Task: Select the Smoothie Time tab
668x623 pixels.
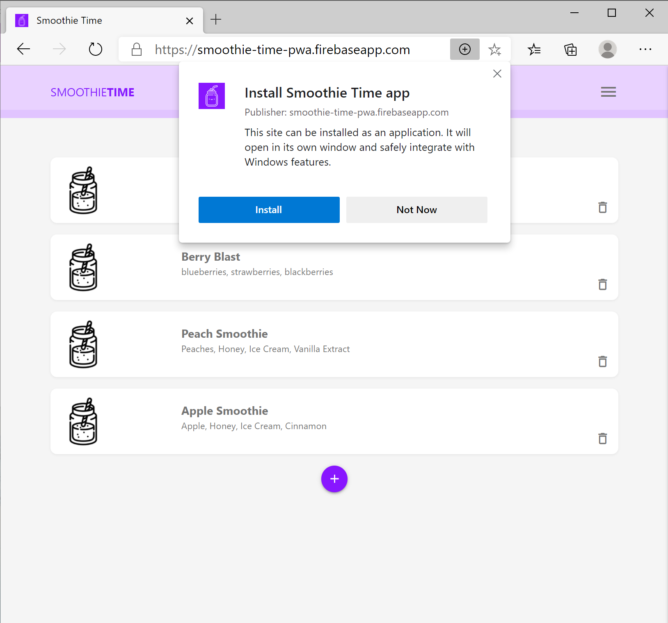Action: click(x=105, y=20)
